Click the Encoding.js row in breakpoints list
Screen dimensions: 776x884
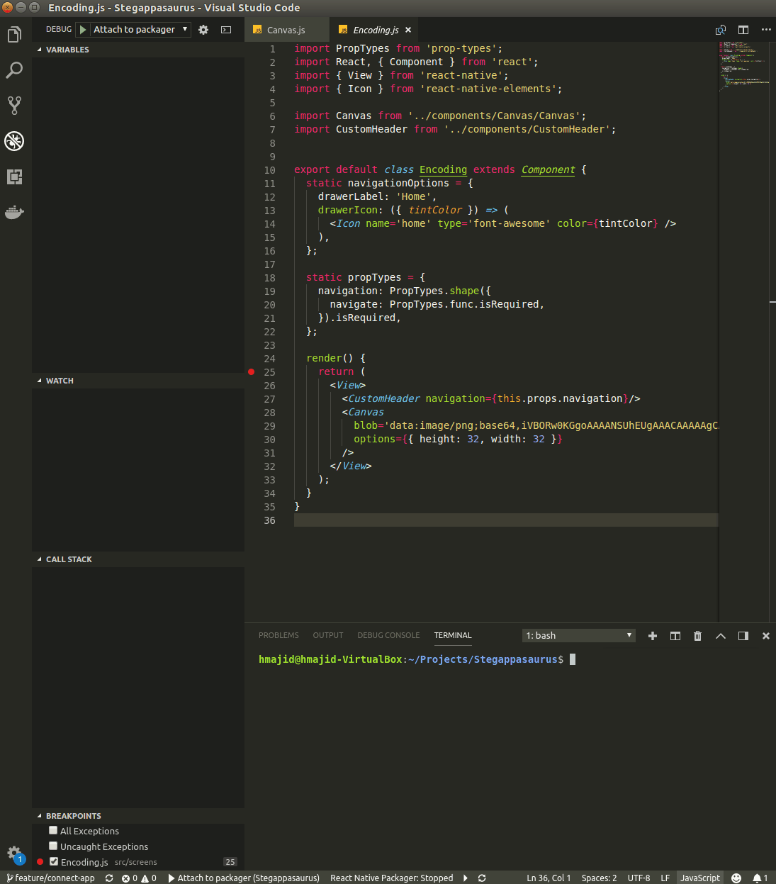coord(138,861)
